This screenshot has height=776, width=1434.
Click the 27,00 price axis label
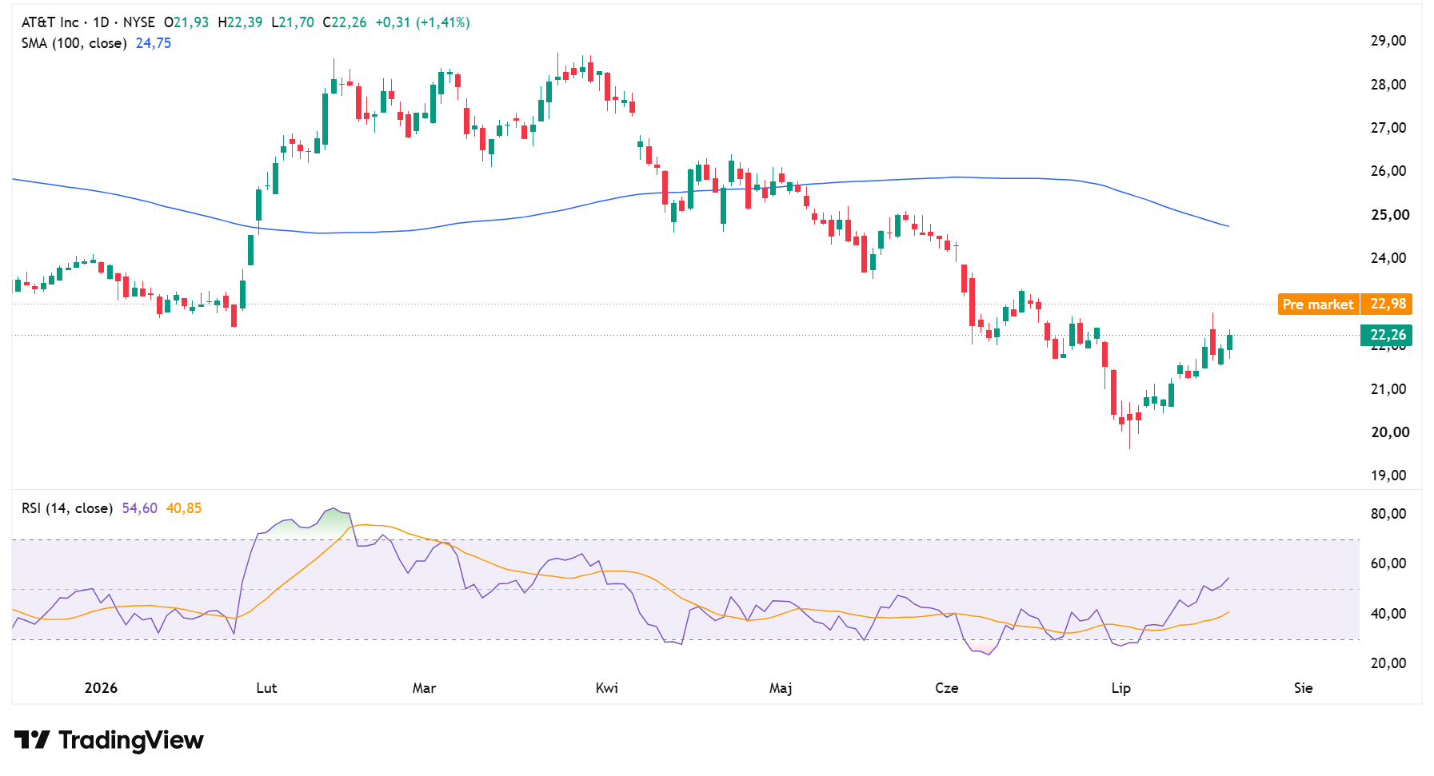pyautogui.click(x=1388, y=128)
